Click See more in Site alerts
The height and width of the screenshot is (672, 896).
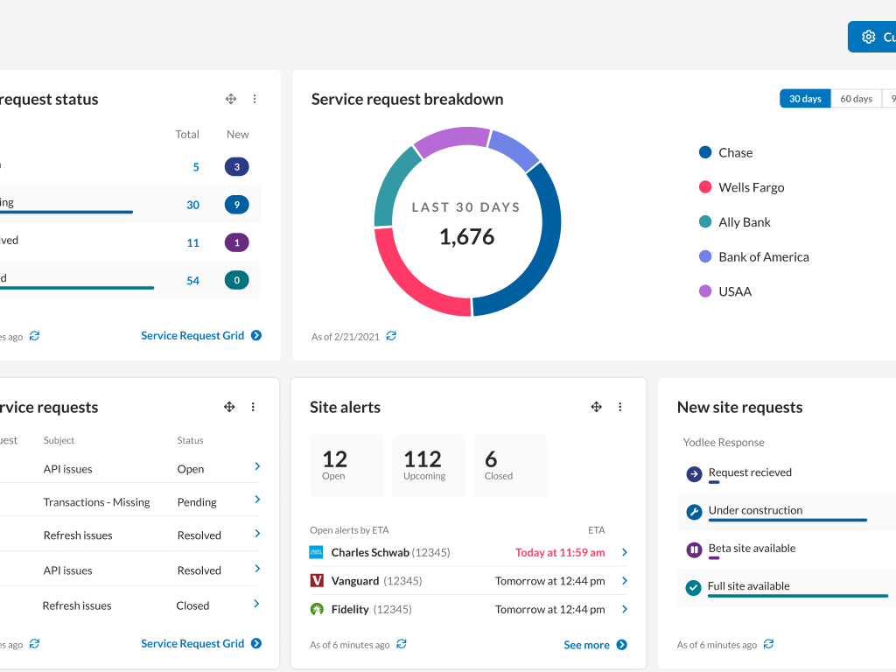tap(595, 645)
